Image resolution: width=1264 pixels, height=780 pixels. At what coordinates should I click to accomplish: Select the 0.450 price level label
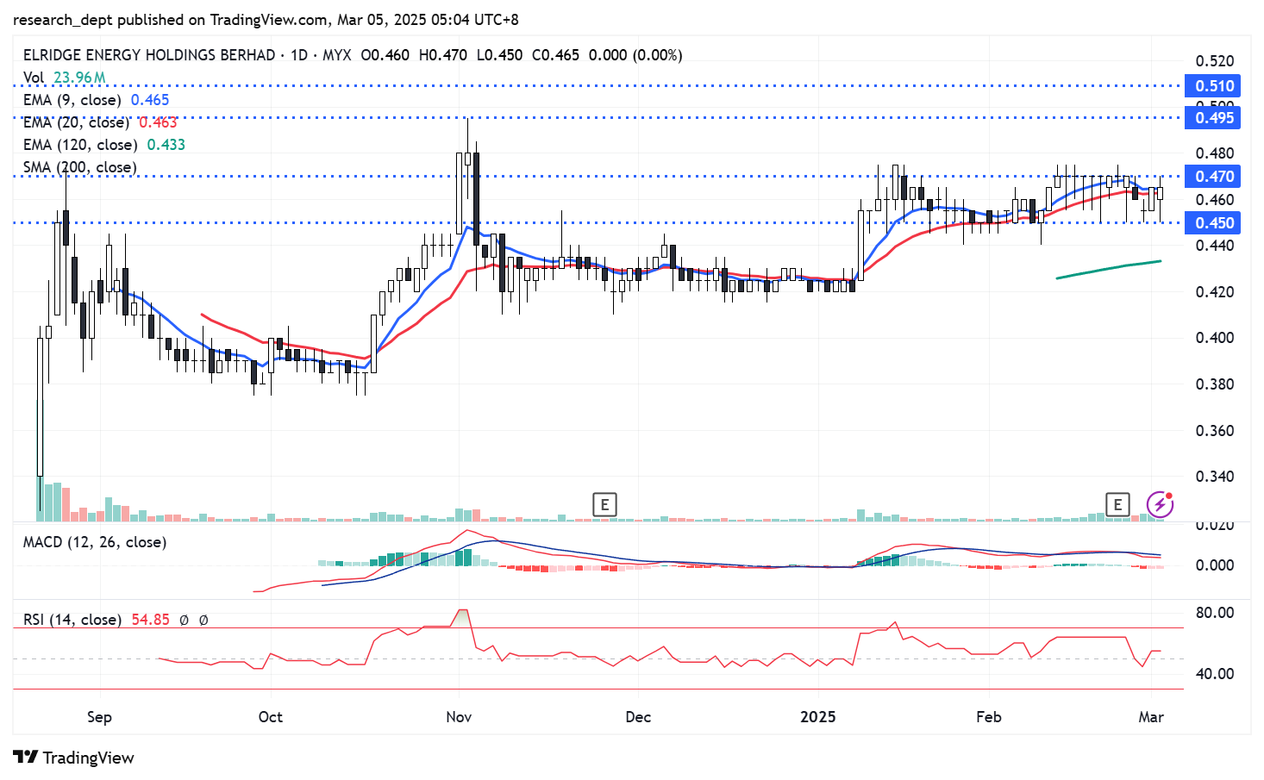coord(1213,222)
